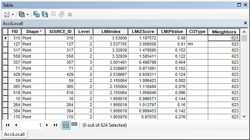Click LMiPValue cell 0.276

(x=172, y=117)
